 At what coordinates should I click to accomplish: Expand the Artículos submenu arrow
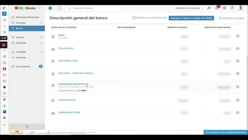point(42,23)
